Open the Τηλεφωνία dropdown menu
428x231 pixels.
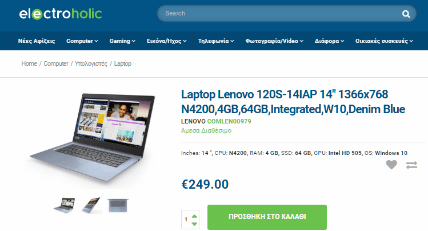point(216,41)
